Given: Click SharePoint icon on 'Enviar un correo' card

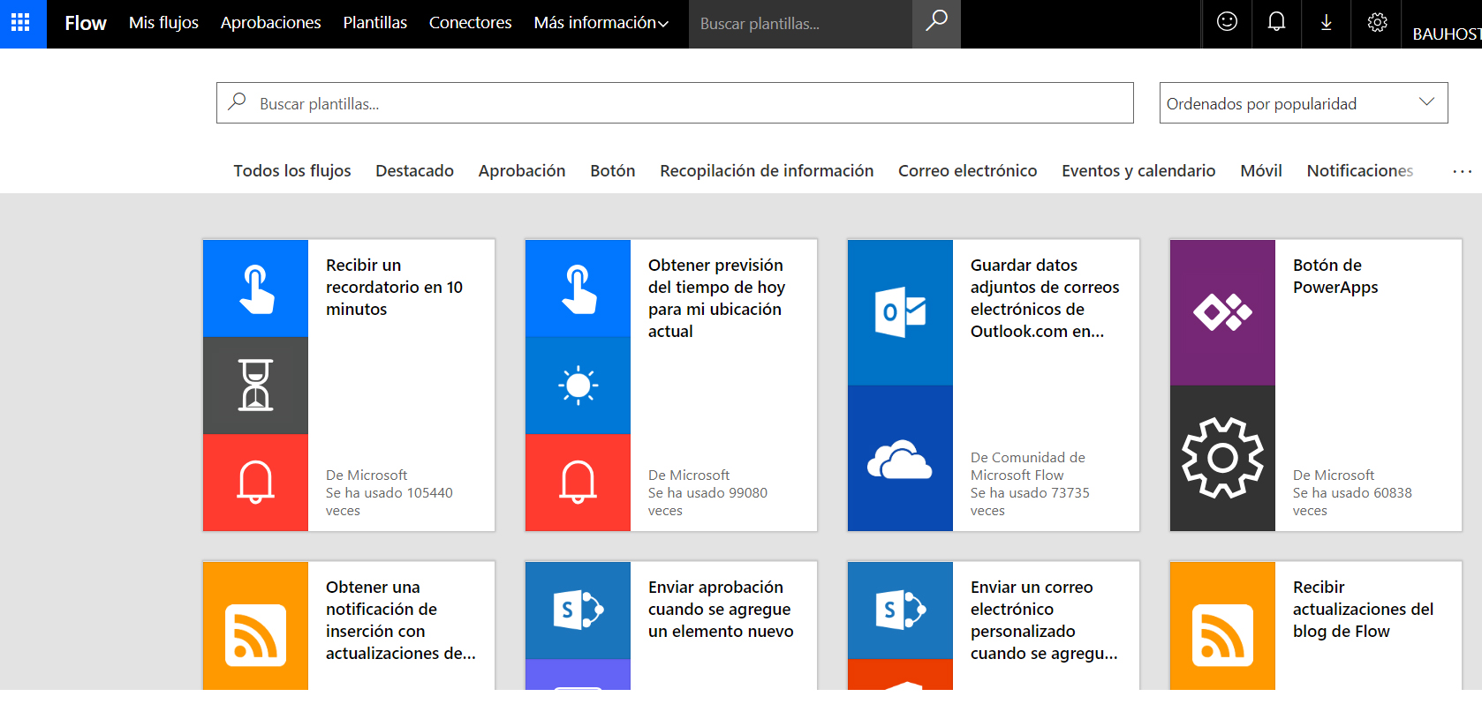Looking at the screenshot, I should (901, 610).
